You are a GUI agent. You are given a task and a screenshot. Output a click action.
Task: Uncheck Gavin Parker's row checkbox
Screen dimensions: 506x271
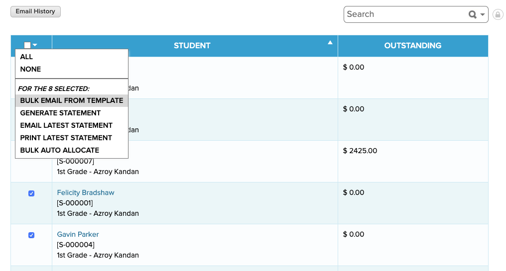(31, 235)
